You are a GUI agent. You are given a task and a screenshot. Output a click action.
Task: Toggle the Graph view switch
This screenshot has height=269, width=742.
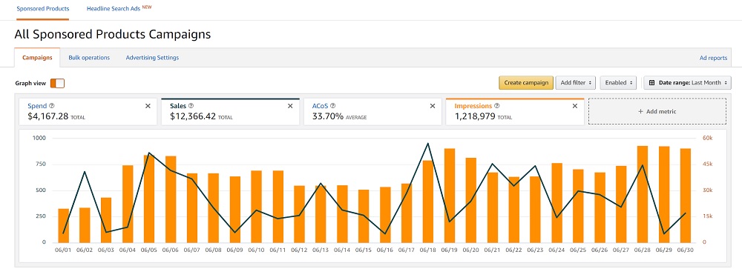[x=57, y=83]
